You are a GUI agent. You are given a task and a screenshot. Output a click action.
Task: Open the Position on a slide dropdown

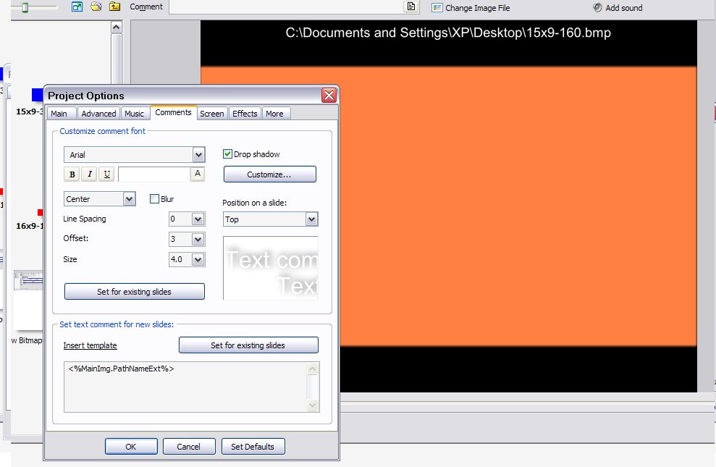[x=311, y=219]
